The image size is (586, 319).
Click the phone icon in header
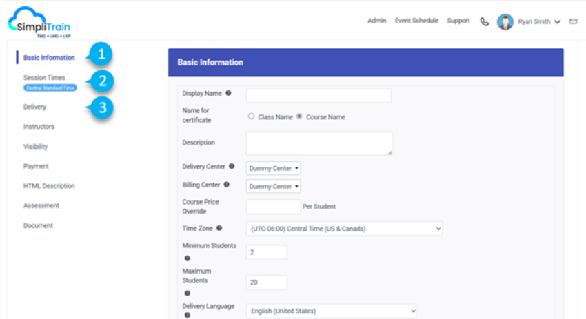[x=485, y=21]
